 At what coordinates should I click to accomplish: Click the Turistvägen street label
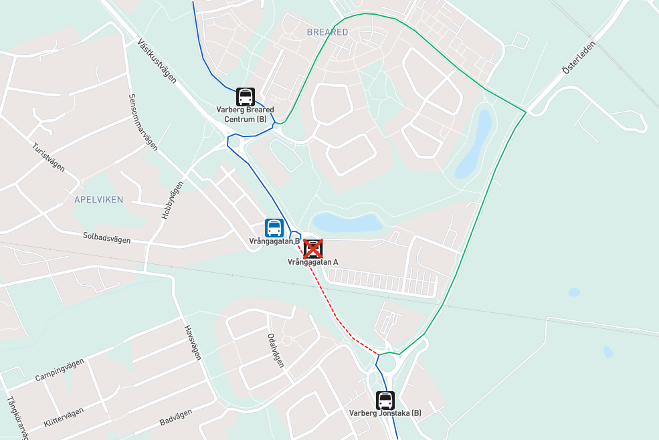(x=49, y=157)
